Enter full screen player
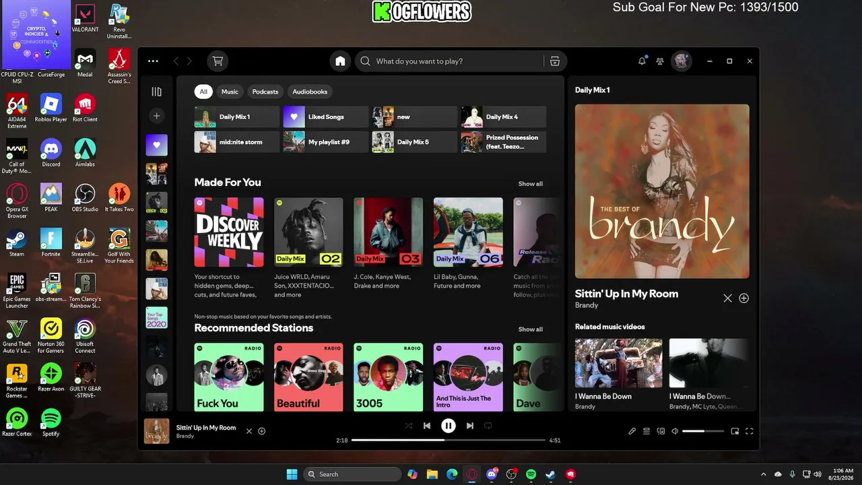The height and width of the screenshot is (485, 862). [749, 431]
